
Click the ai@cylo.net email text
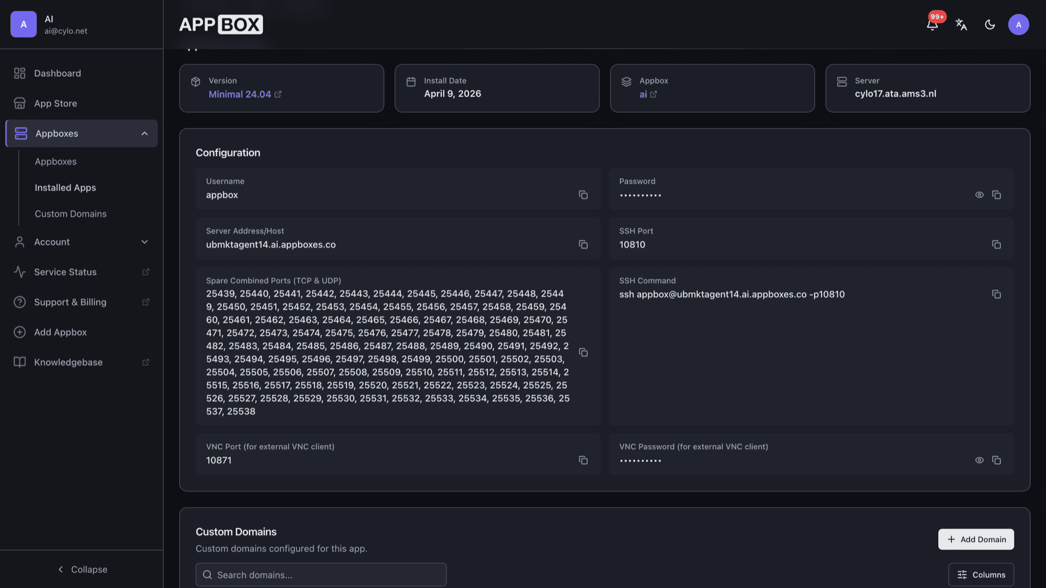[x=66, y=31]
